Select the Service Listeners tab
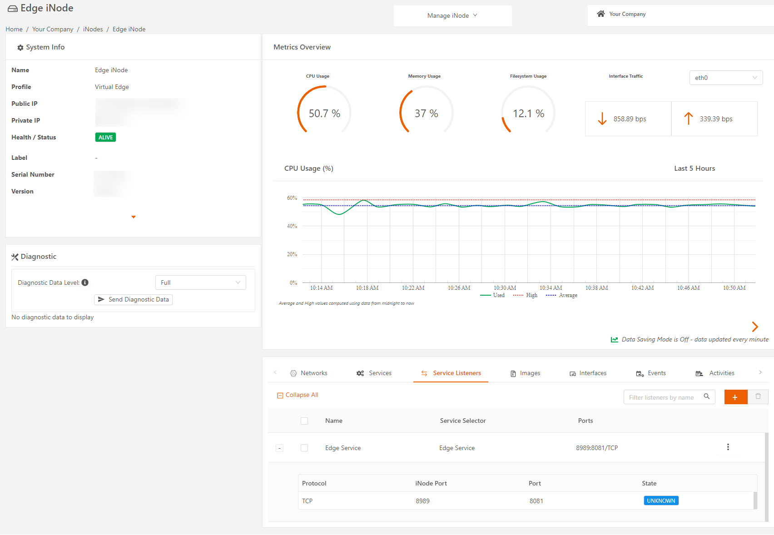This screenshot has width=774, height=535. point(451,373)
